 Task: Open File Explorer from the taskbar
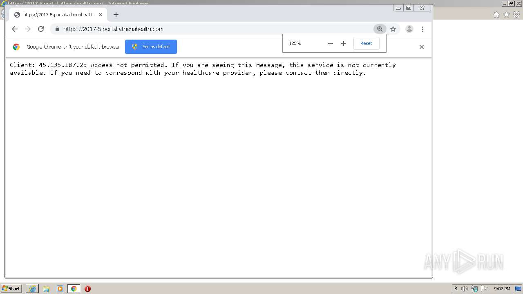point(46,289)
